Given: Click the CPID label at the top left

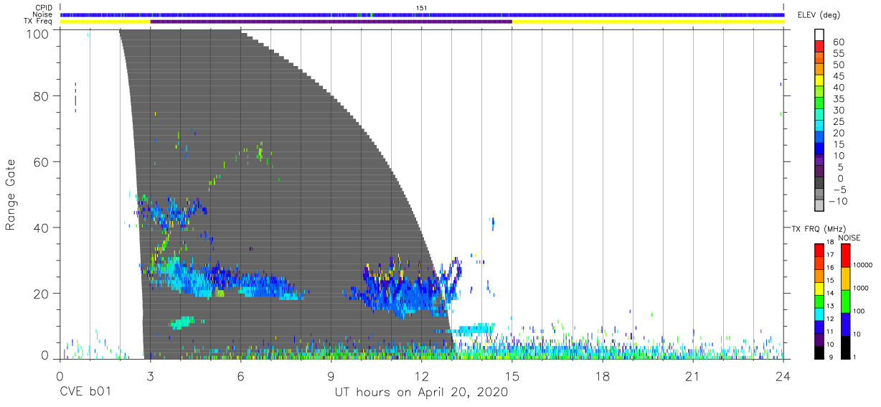Looking at the screenshot, I should pyautogui.click(x=42, y=8).
